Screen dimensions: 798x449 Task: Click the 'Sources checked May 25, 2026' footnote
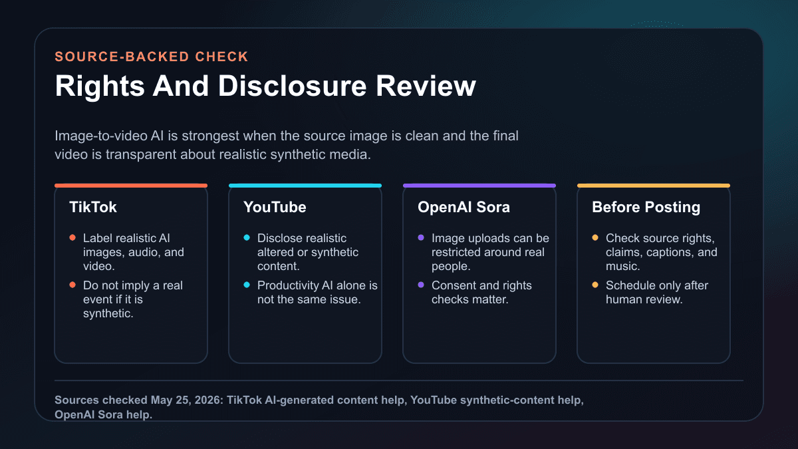(319, 407)
